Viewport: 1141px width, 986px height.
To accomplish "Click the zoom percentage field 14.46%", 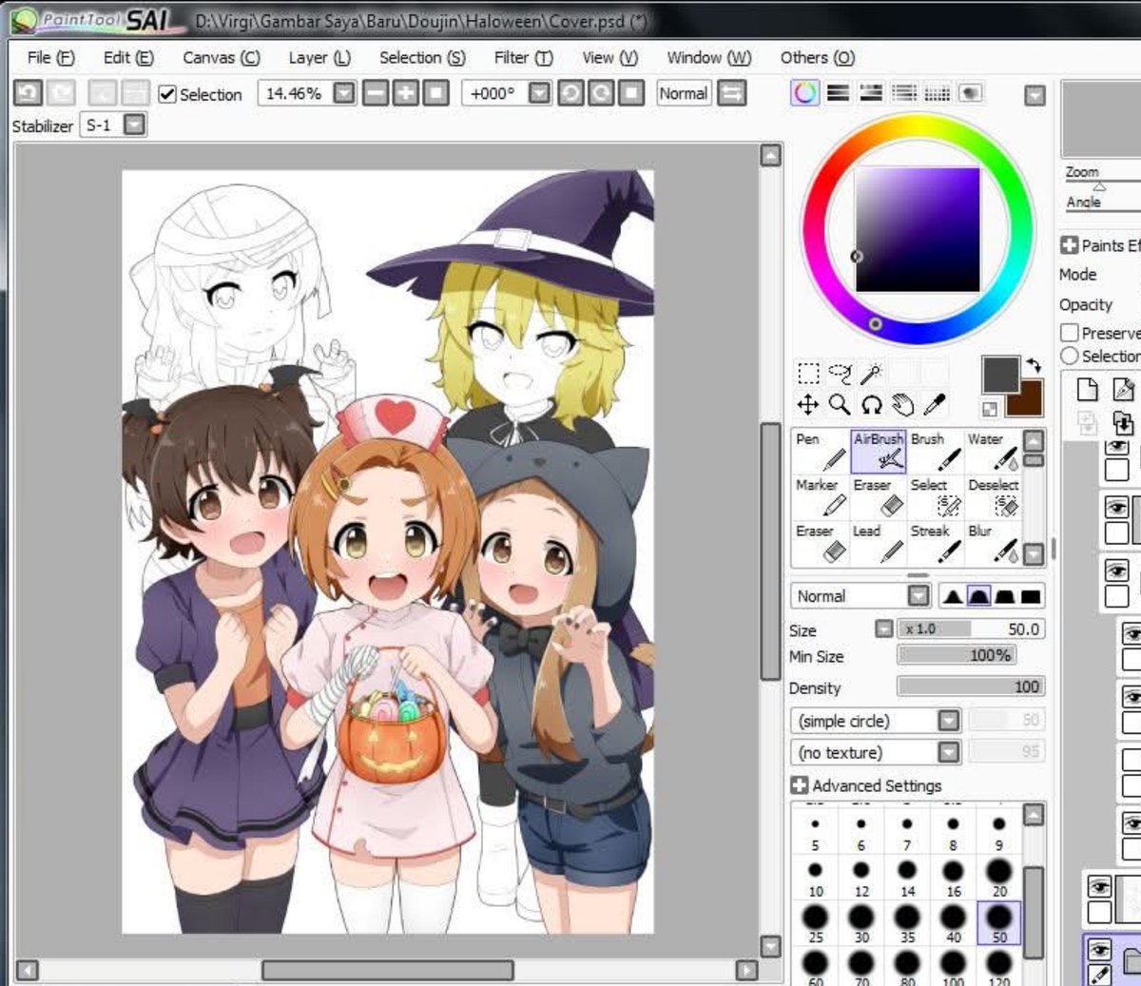I will (295, 93).
